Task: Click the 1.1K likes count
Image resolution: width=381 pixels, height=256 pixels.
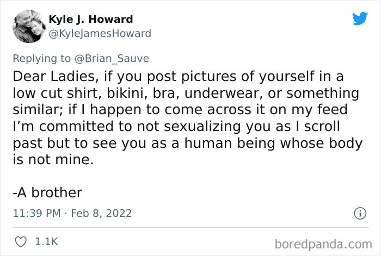Action: click(x=46, y=241)
